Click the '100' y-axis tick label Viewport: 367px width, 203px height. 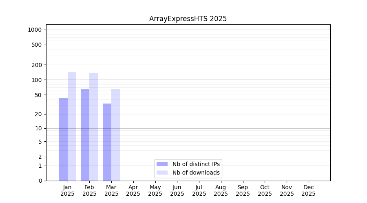coord(37,80)
